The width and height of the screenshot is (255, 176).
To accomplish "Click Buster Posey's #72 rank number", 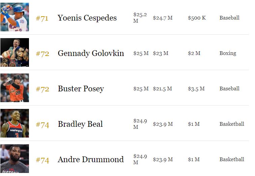I will click(42, 89).
